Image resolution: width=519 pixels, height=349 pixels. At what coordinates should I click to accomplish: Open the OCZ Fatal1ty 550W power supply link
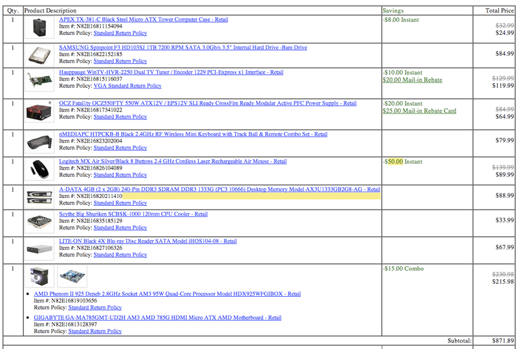coord(208,103)
